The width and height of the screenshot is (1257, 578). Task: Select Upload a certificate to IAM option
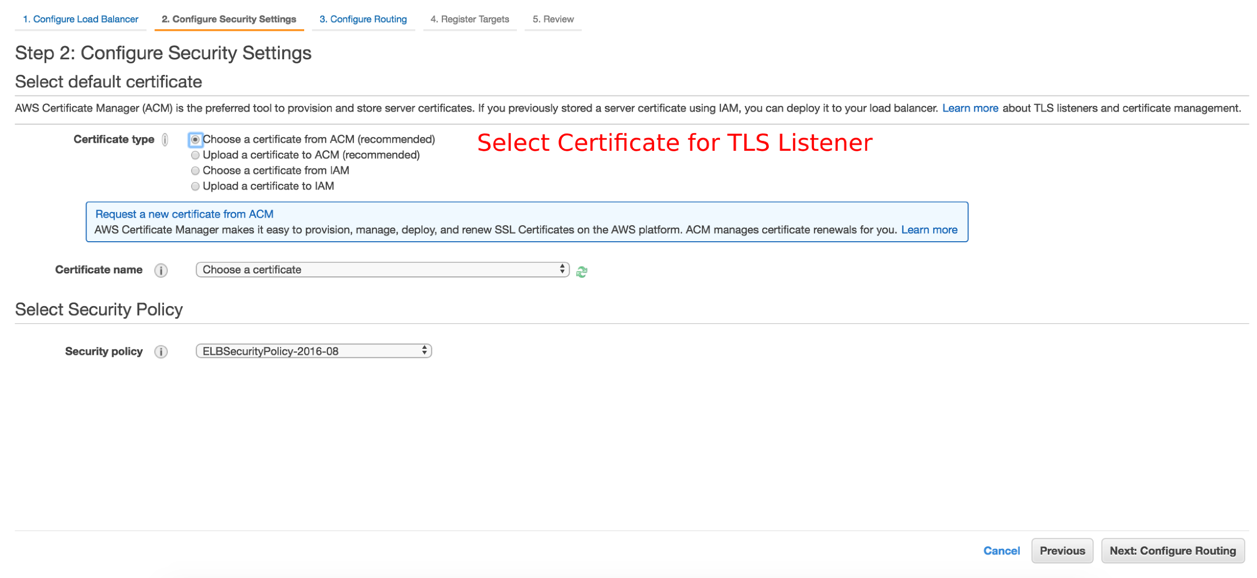tap(196, 186)
